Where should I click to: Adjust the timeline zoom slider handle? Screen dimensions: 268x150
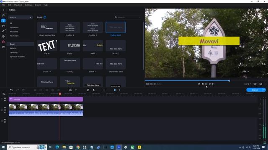point(115,90)
